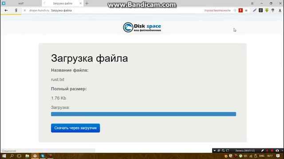
Task: Open the 'Угроза безопасности' security warning
Action: coord(217,11)
